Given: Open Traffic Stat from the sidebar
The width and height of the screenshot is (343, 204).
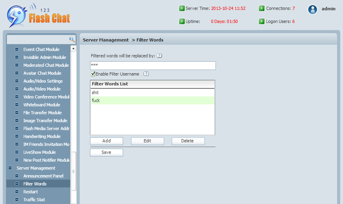Looking at the screenshot, I should [34, 200].
